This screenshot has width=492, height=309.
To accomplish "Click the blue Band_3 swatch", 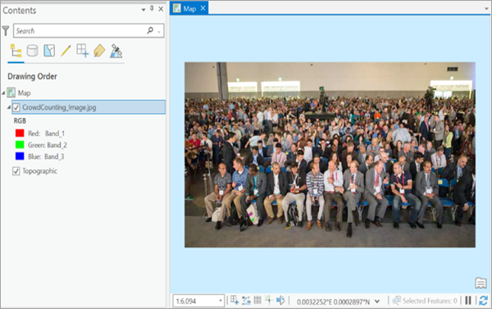I will point(20,156).
